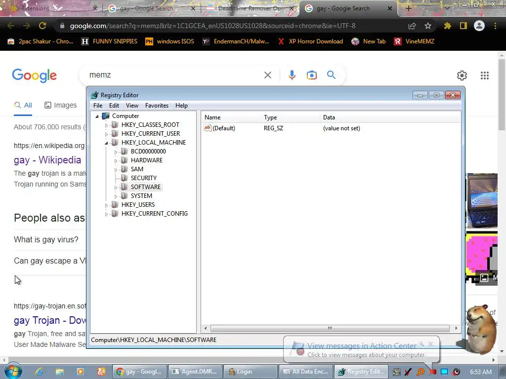
Task: Open Chrome profile avatar
Action: pos(479,26)
